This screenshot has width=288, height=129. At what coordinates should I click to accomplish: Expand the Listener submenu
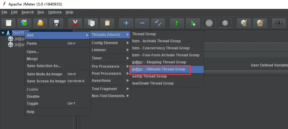[x=110, y=50]
